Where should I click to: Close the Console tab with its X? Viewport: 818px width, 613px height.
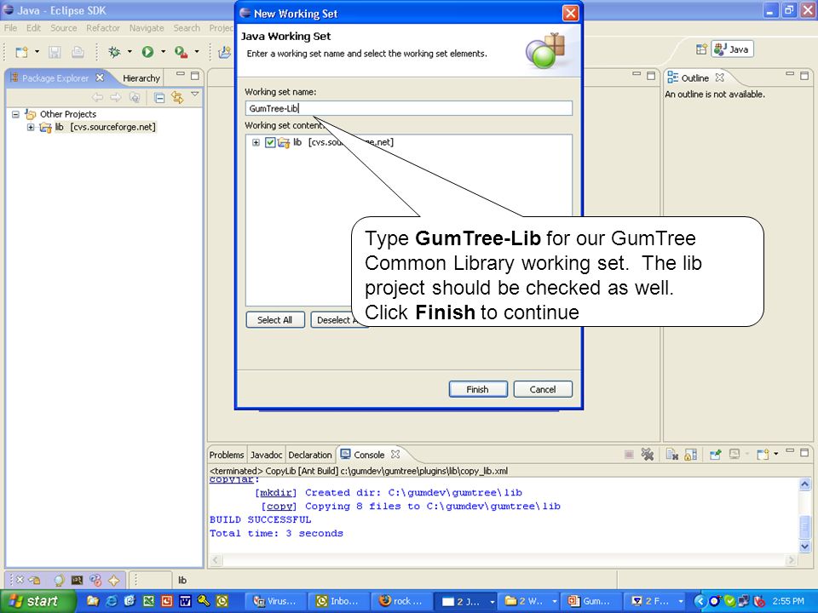395,455
